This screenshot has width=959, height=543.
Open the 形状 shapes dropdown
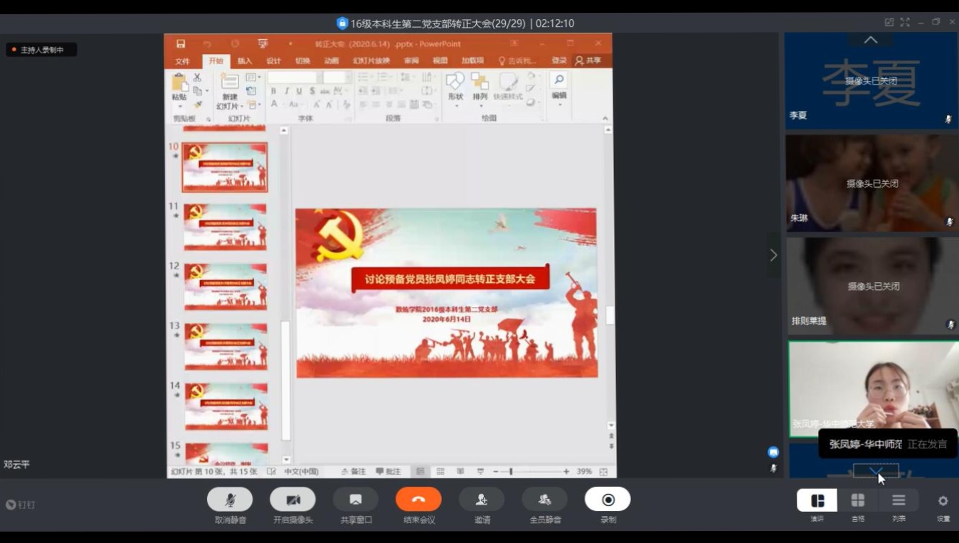pos(455,89)
